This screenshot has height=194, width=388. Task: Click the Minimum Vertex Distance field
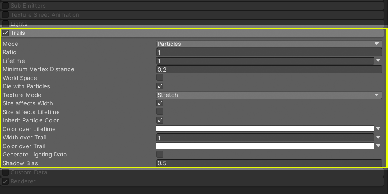coord(269,69)
